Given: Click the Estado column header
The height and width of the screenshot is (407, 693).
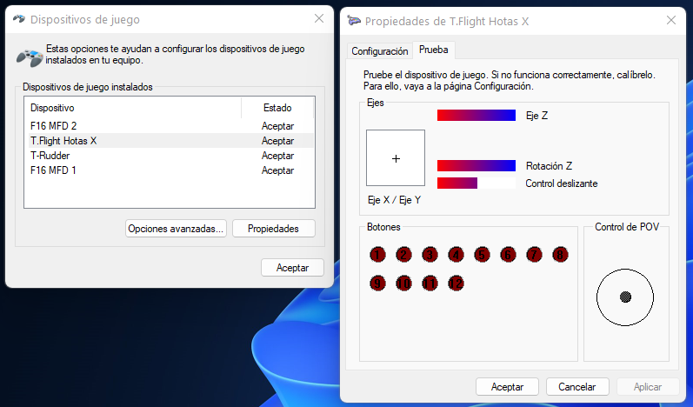Looking at the screenshot, I should click(277, 108).
